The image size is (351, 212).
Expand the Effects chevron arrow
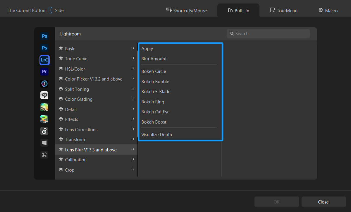coord(133,119)
